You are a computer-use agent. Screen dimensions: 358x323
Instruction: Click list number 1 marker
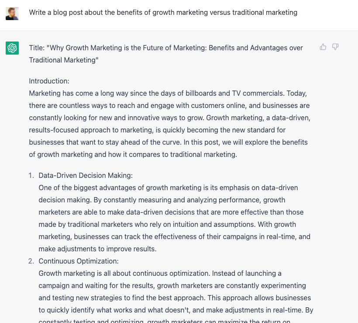pos(31,175)
